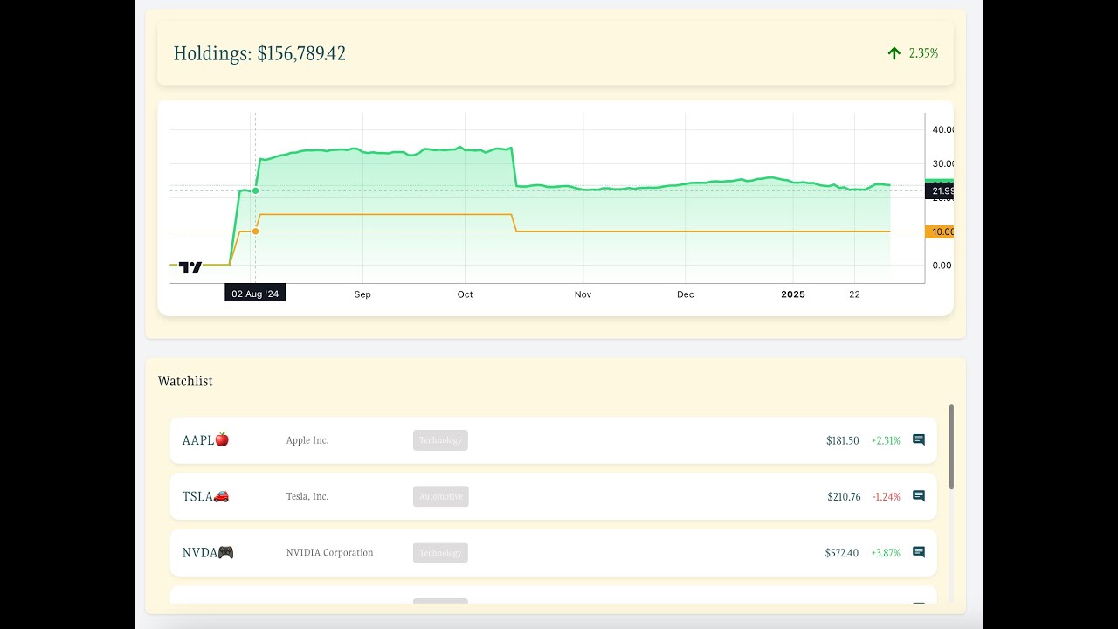
Task: Click the -1.24% change value
Action: (x=887, y=496)
